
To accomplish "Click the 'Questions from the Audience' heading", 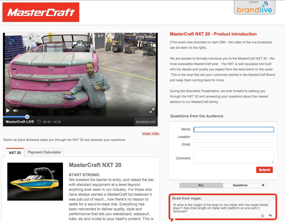I will pos(197,116).
